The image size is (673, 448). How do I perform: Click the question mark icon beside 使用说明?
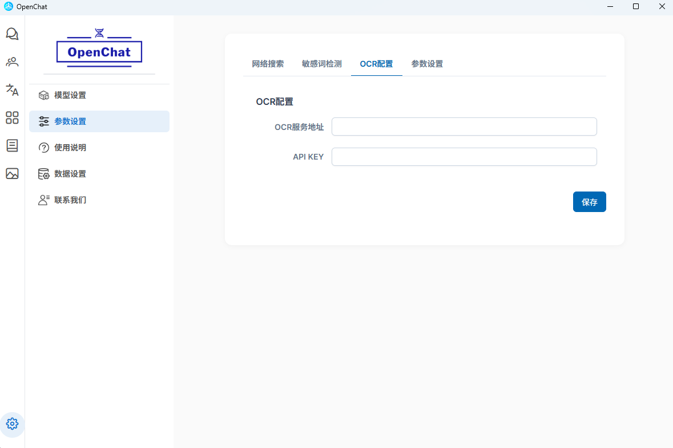[44, 148]
